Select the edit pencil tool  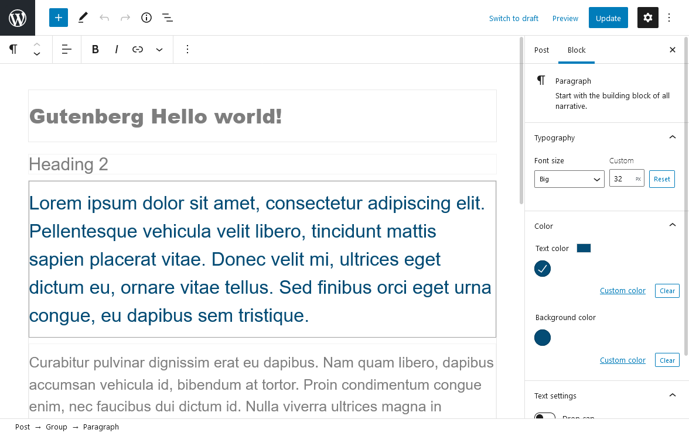click(x=83, y=18)
